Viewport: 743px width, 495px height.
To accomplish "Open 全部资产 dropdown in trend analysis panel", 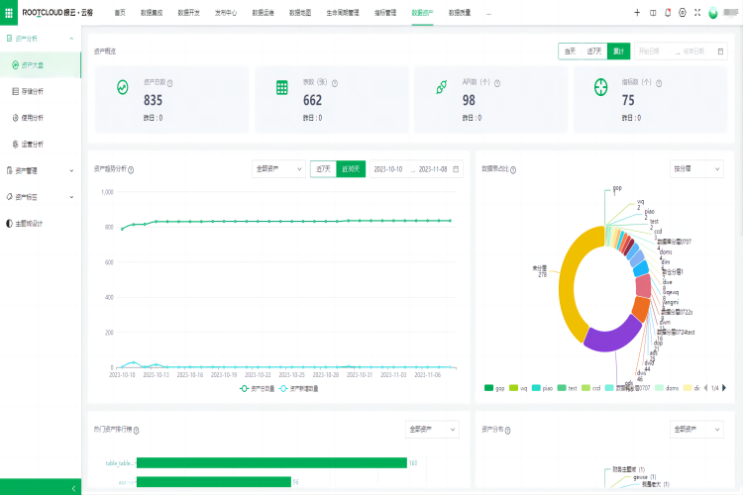I will [277, 169].
